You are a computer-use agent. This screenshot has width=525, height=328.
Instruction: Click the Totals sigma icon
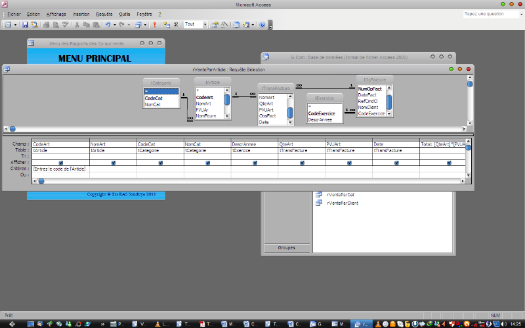176,25
